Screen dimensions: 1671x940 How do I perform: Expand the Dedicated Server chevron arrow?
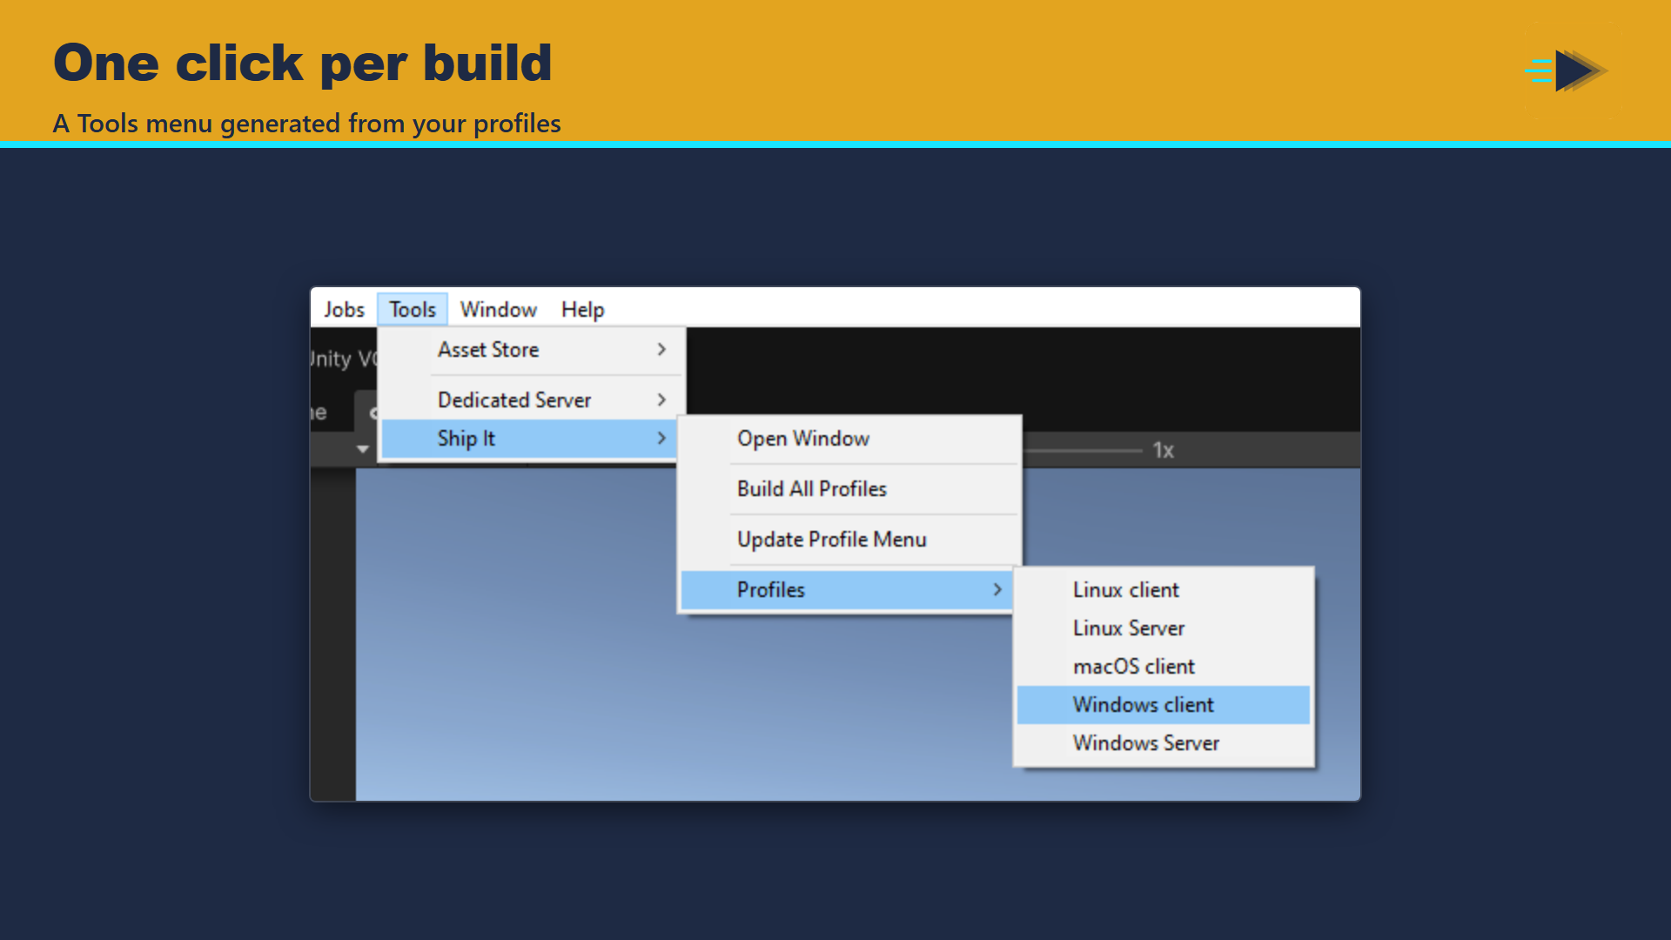[x=661, y=400]
